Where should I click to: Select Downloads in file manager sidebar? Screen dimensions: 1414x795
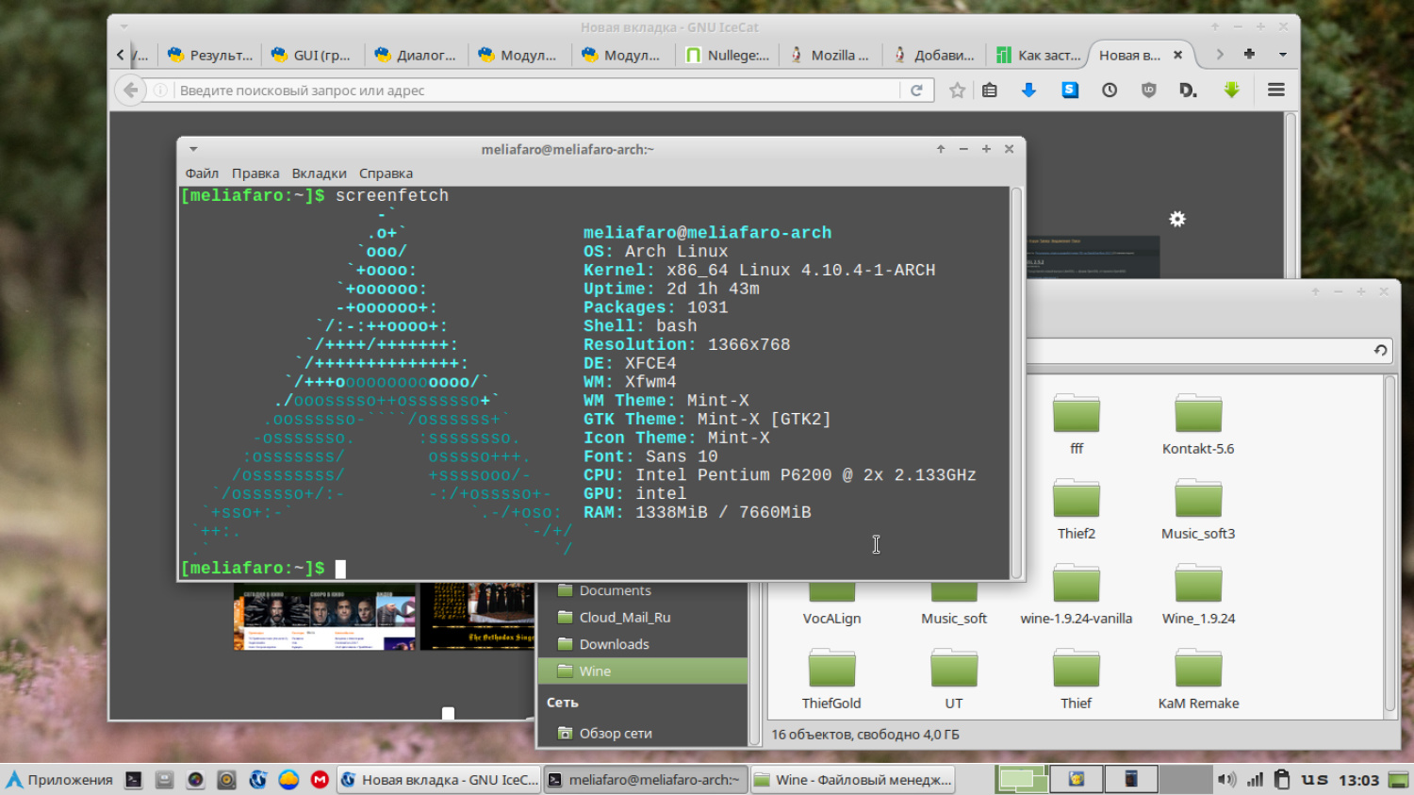[642, 644]
